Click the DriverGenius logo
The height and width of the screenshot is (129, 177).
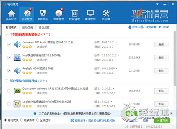click(150, 15)
